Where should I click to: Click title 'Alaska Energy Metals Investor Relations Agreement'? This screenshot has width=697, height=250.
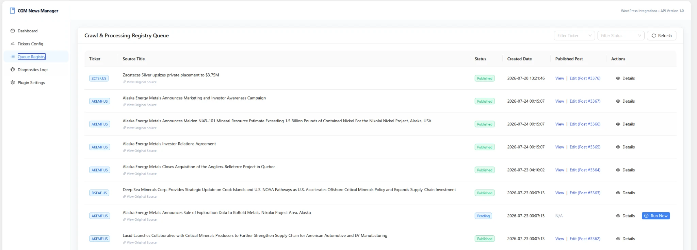169,144
